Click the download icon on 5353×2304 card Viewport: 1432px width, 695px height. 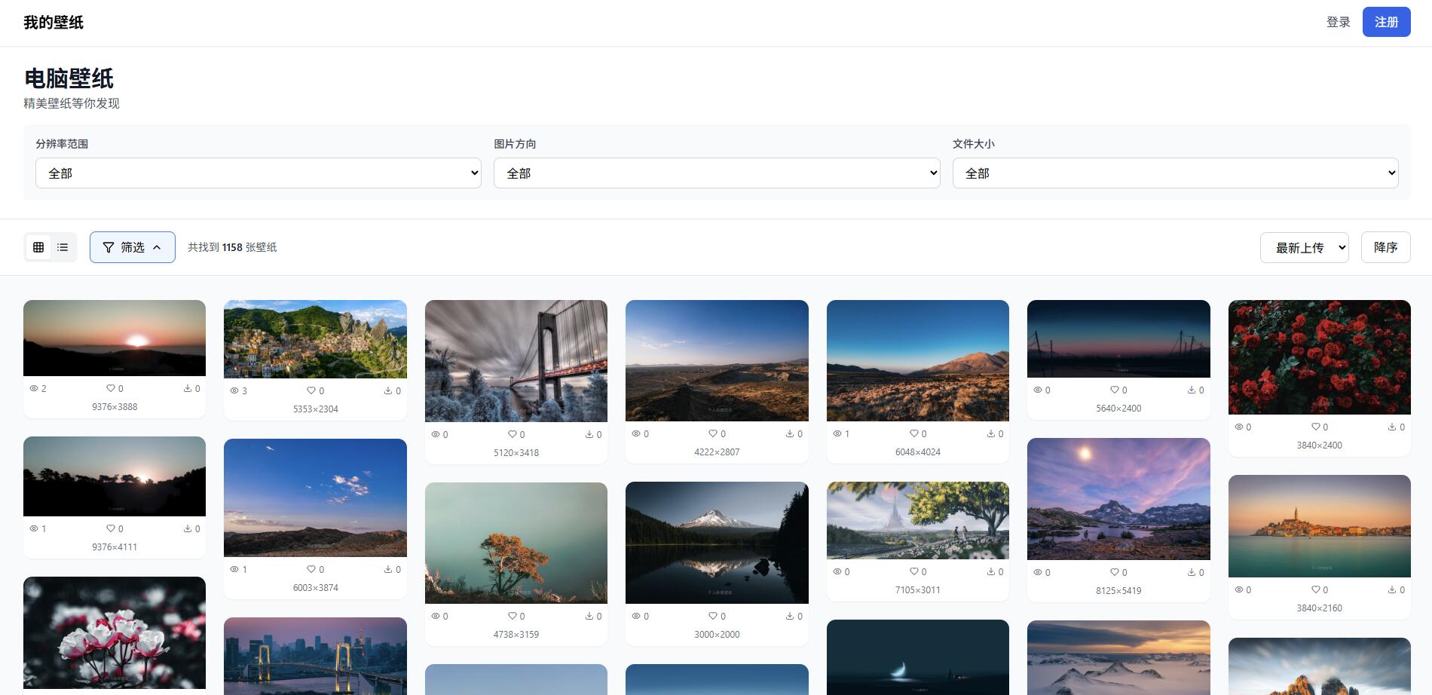click(388, 390)
